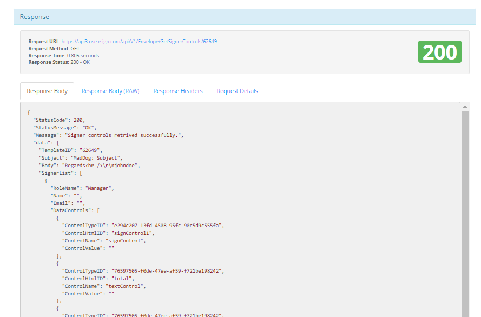
Task: Switch to the Response Body (RAW) tab
Action: (110, 90)
